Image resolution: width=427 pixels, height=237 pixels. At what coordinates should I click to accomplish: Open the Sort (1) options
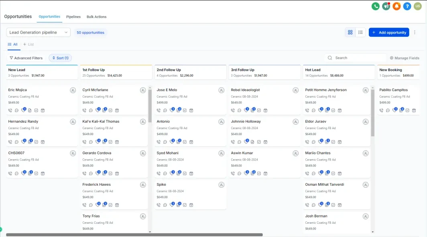(x=60, y=58)
